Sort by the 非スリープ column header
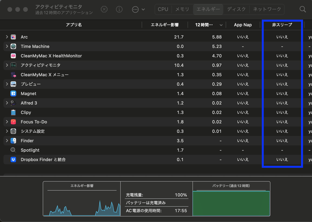 pos(282,25)
